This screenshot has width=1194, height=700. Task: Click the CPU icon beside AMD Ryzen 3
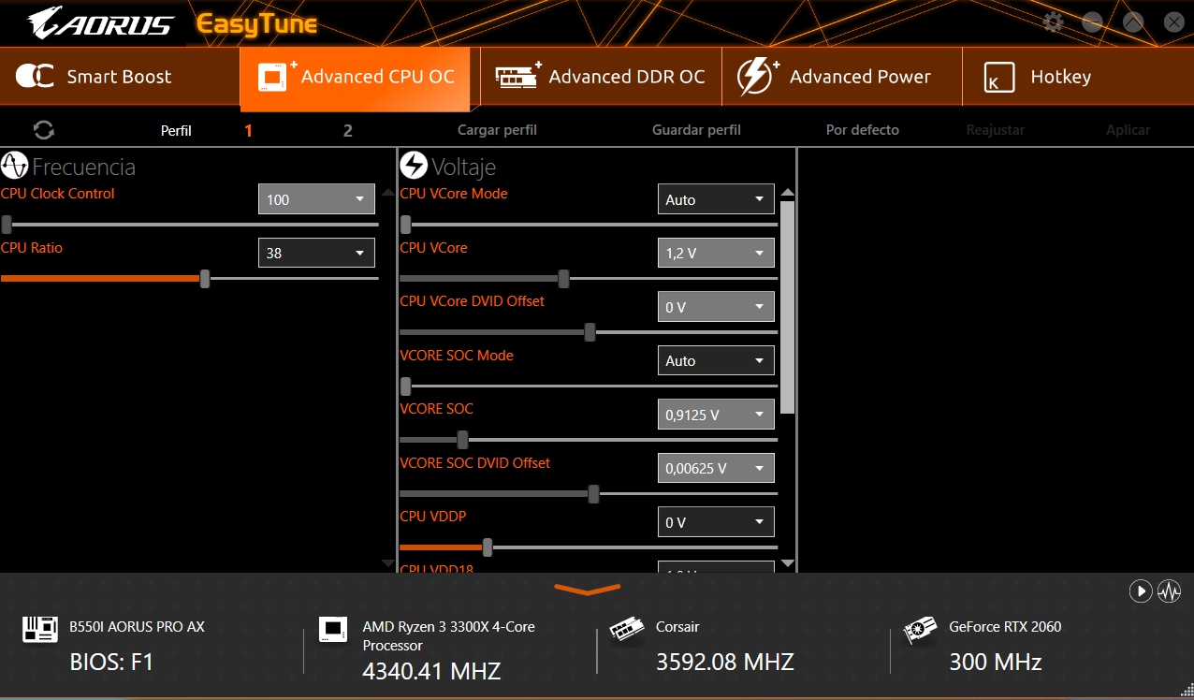333,629
